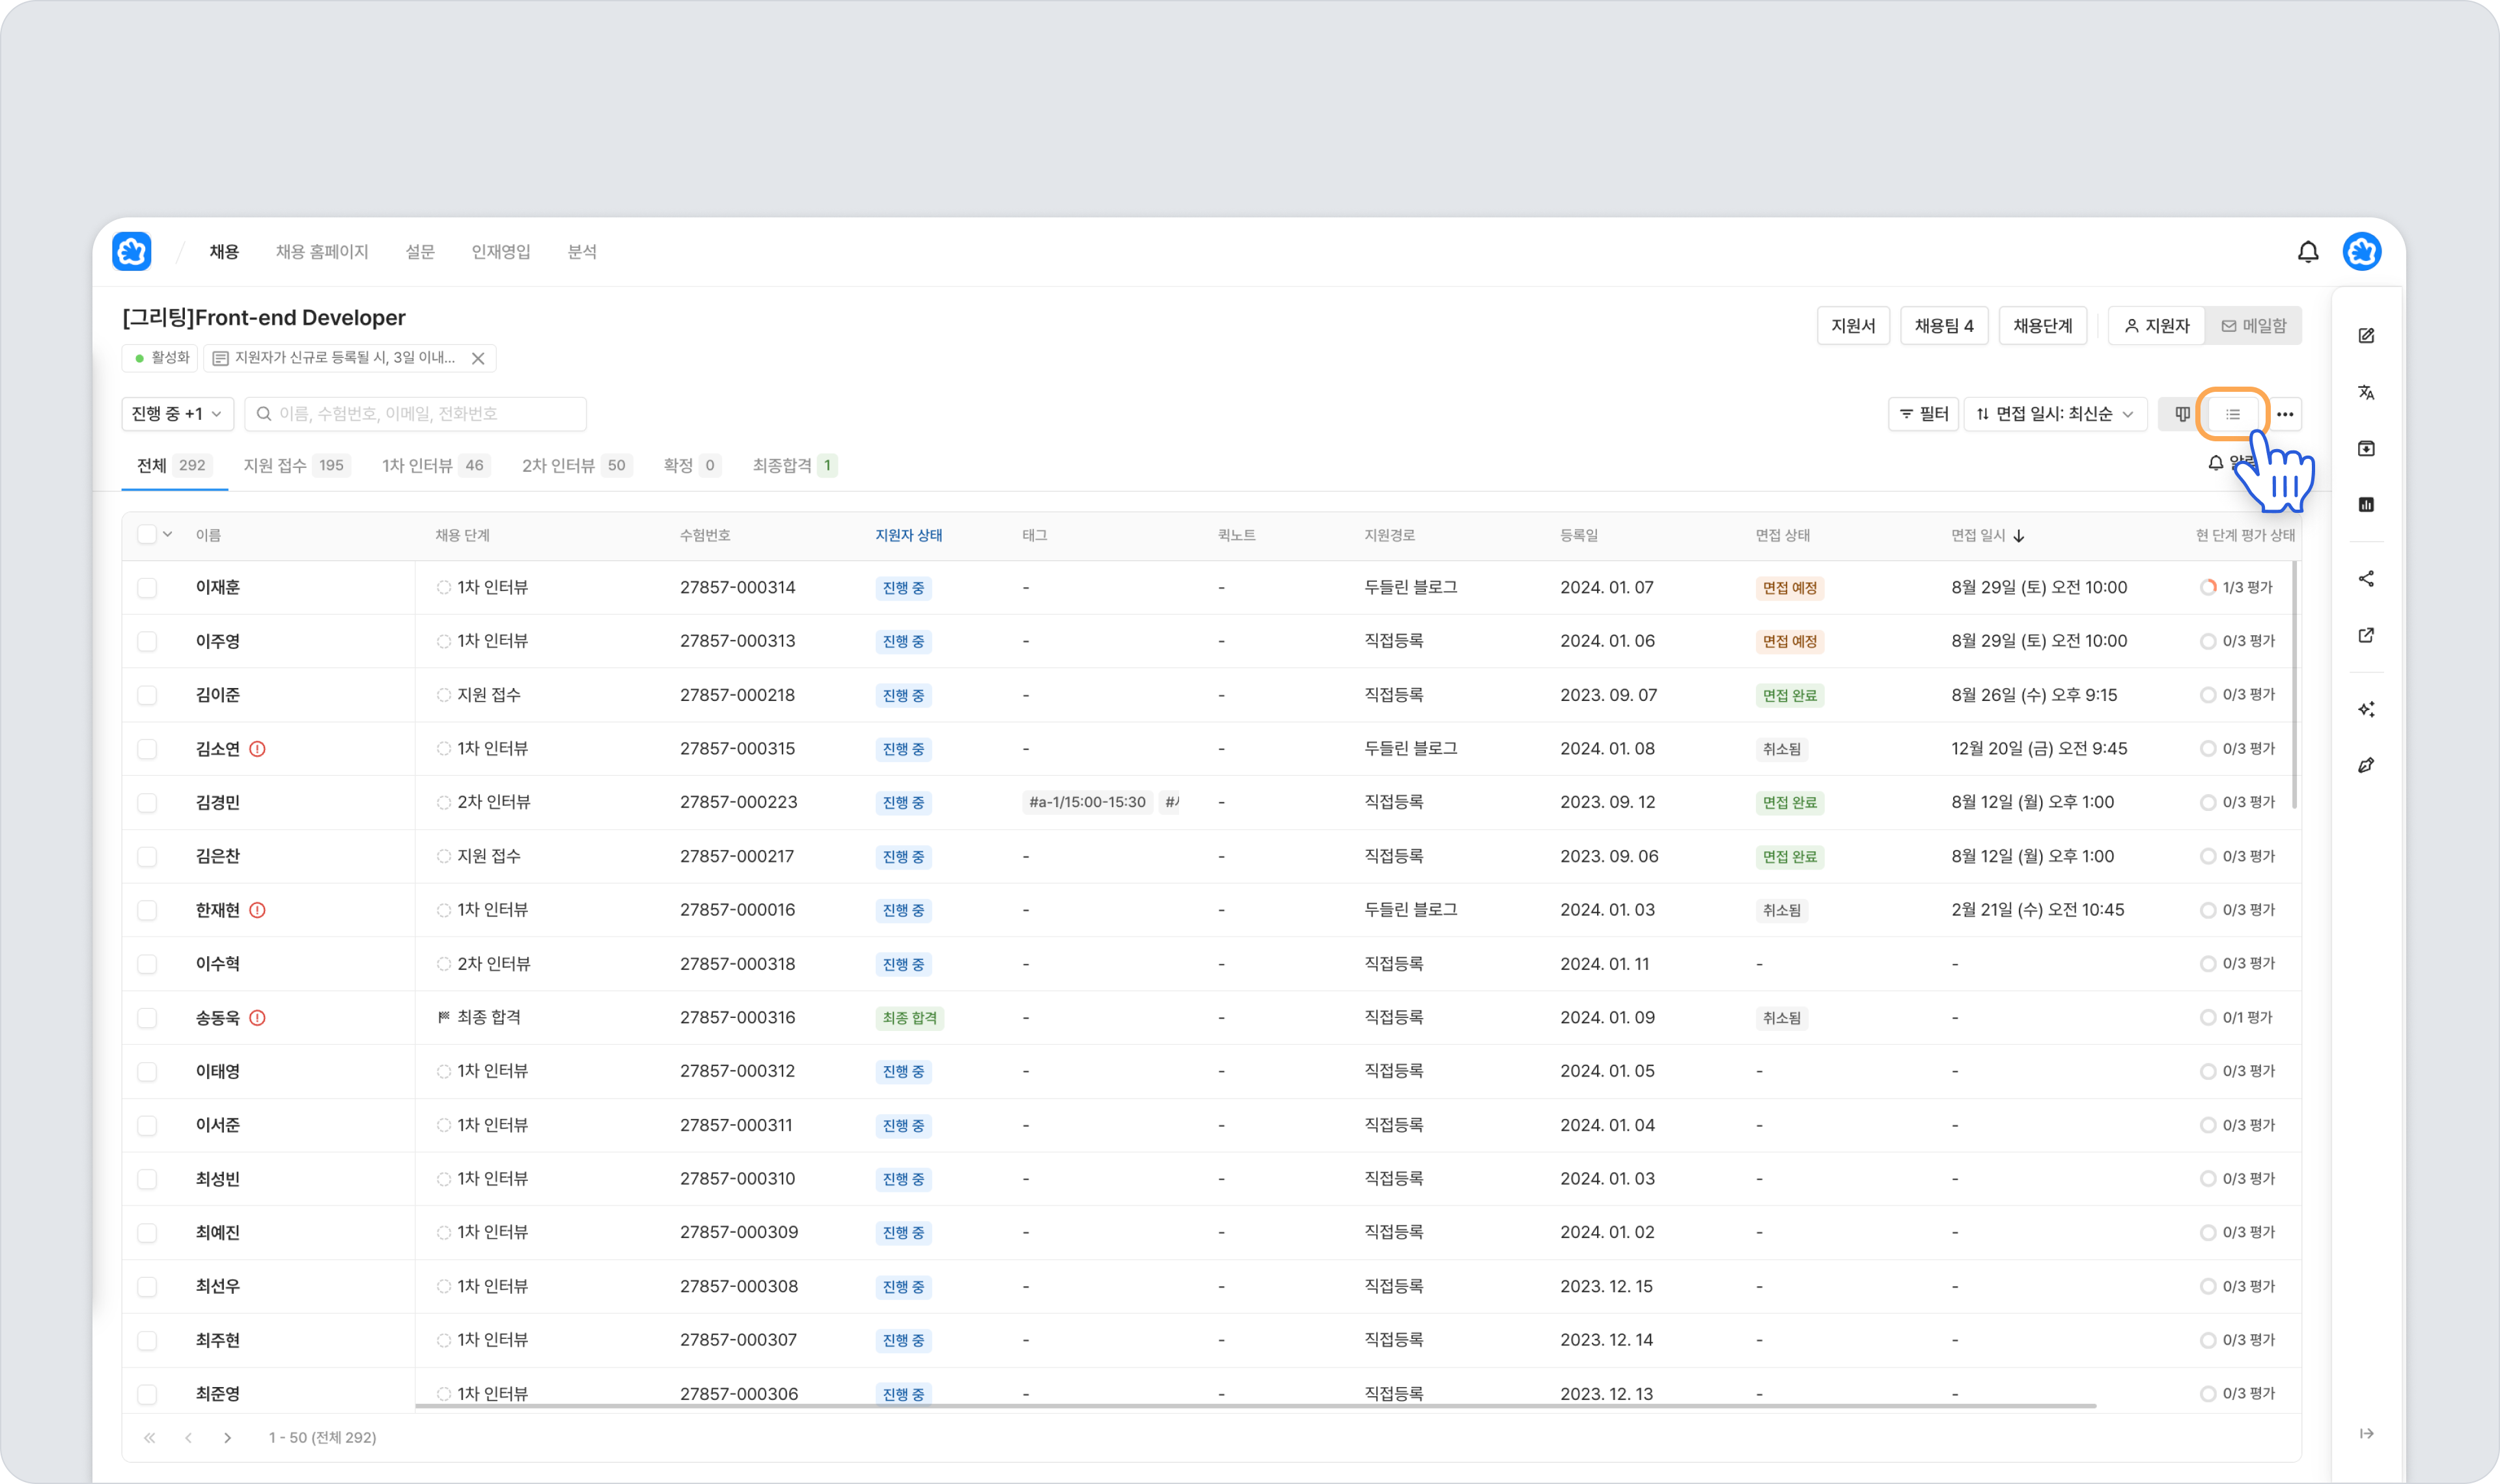Tick the checkbox next to 김경민

(147, 803)
